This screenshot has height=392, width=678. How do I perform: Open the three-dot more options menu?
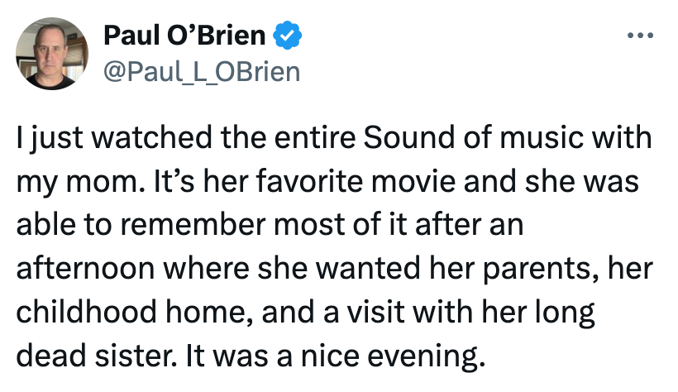click(x=640, y=36)
